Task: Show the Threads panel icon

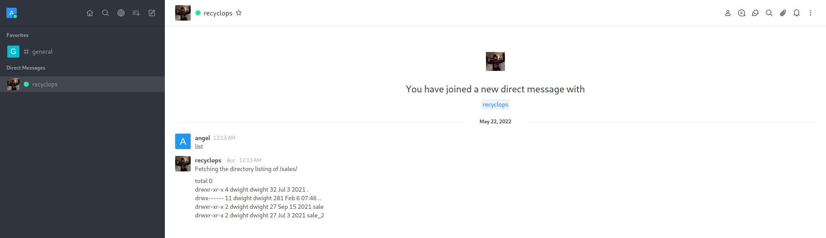Action: 742,13
